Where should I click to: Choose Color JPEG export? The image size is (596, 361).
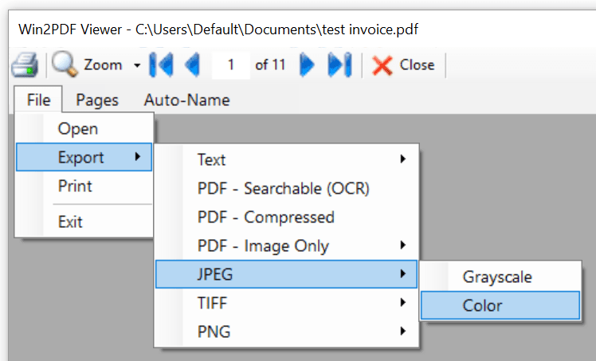coord(500,305)
